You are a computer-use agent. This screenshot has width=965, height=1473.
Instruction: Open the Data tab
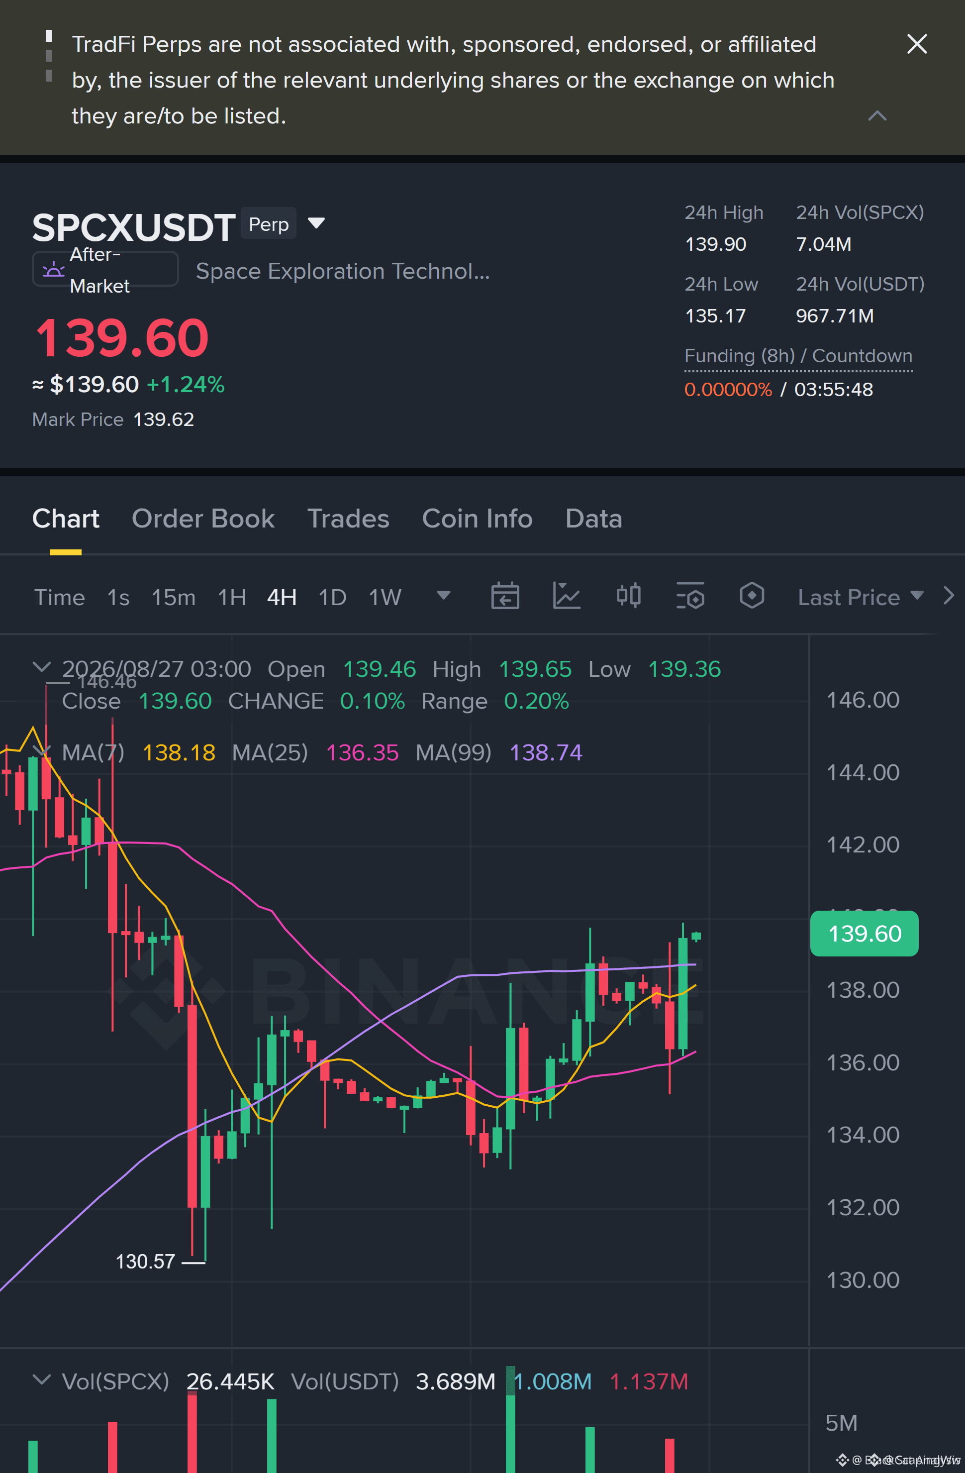(593, 519)
